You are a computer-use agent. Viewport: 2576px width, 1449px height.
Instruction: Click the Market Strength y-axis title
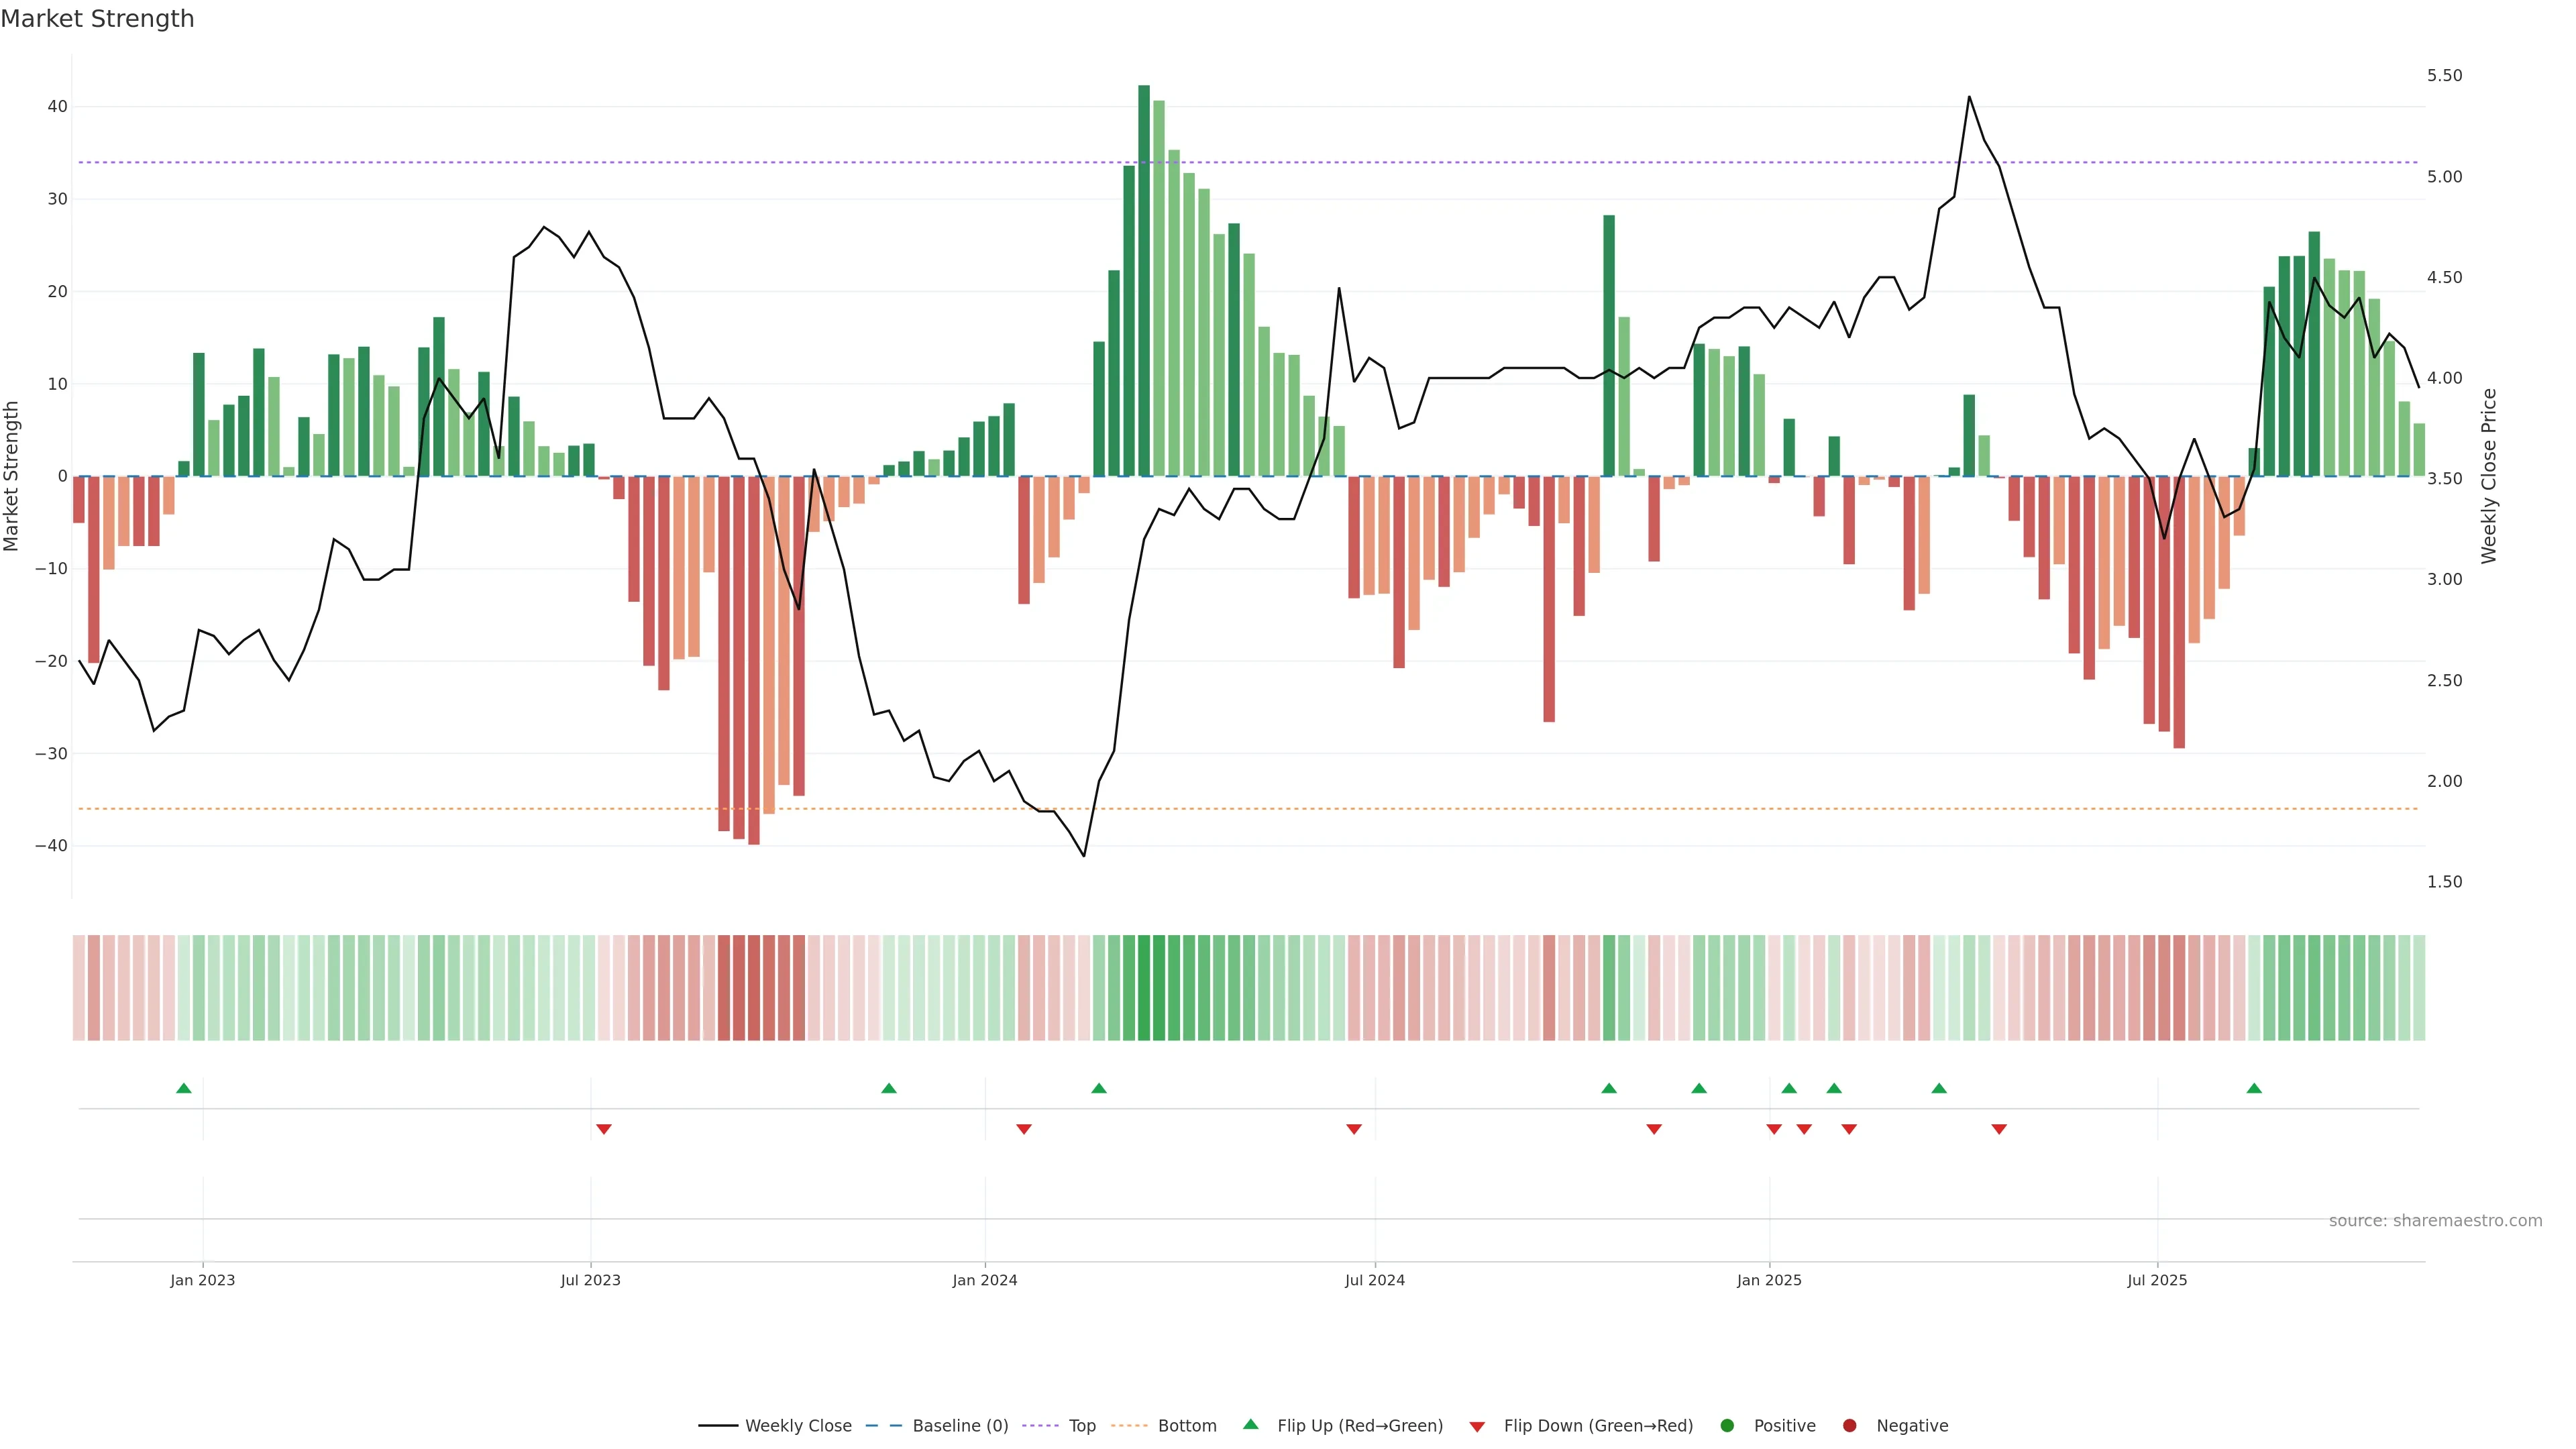pyautogui.click(x=12, y=476)
